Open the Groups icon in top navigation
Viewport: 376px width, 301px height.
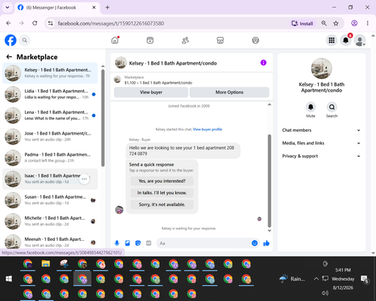[x=256, y=40]
